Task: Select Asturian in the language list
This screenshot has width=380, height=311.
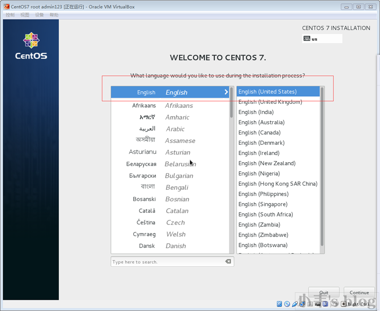Action: point(170,152)
